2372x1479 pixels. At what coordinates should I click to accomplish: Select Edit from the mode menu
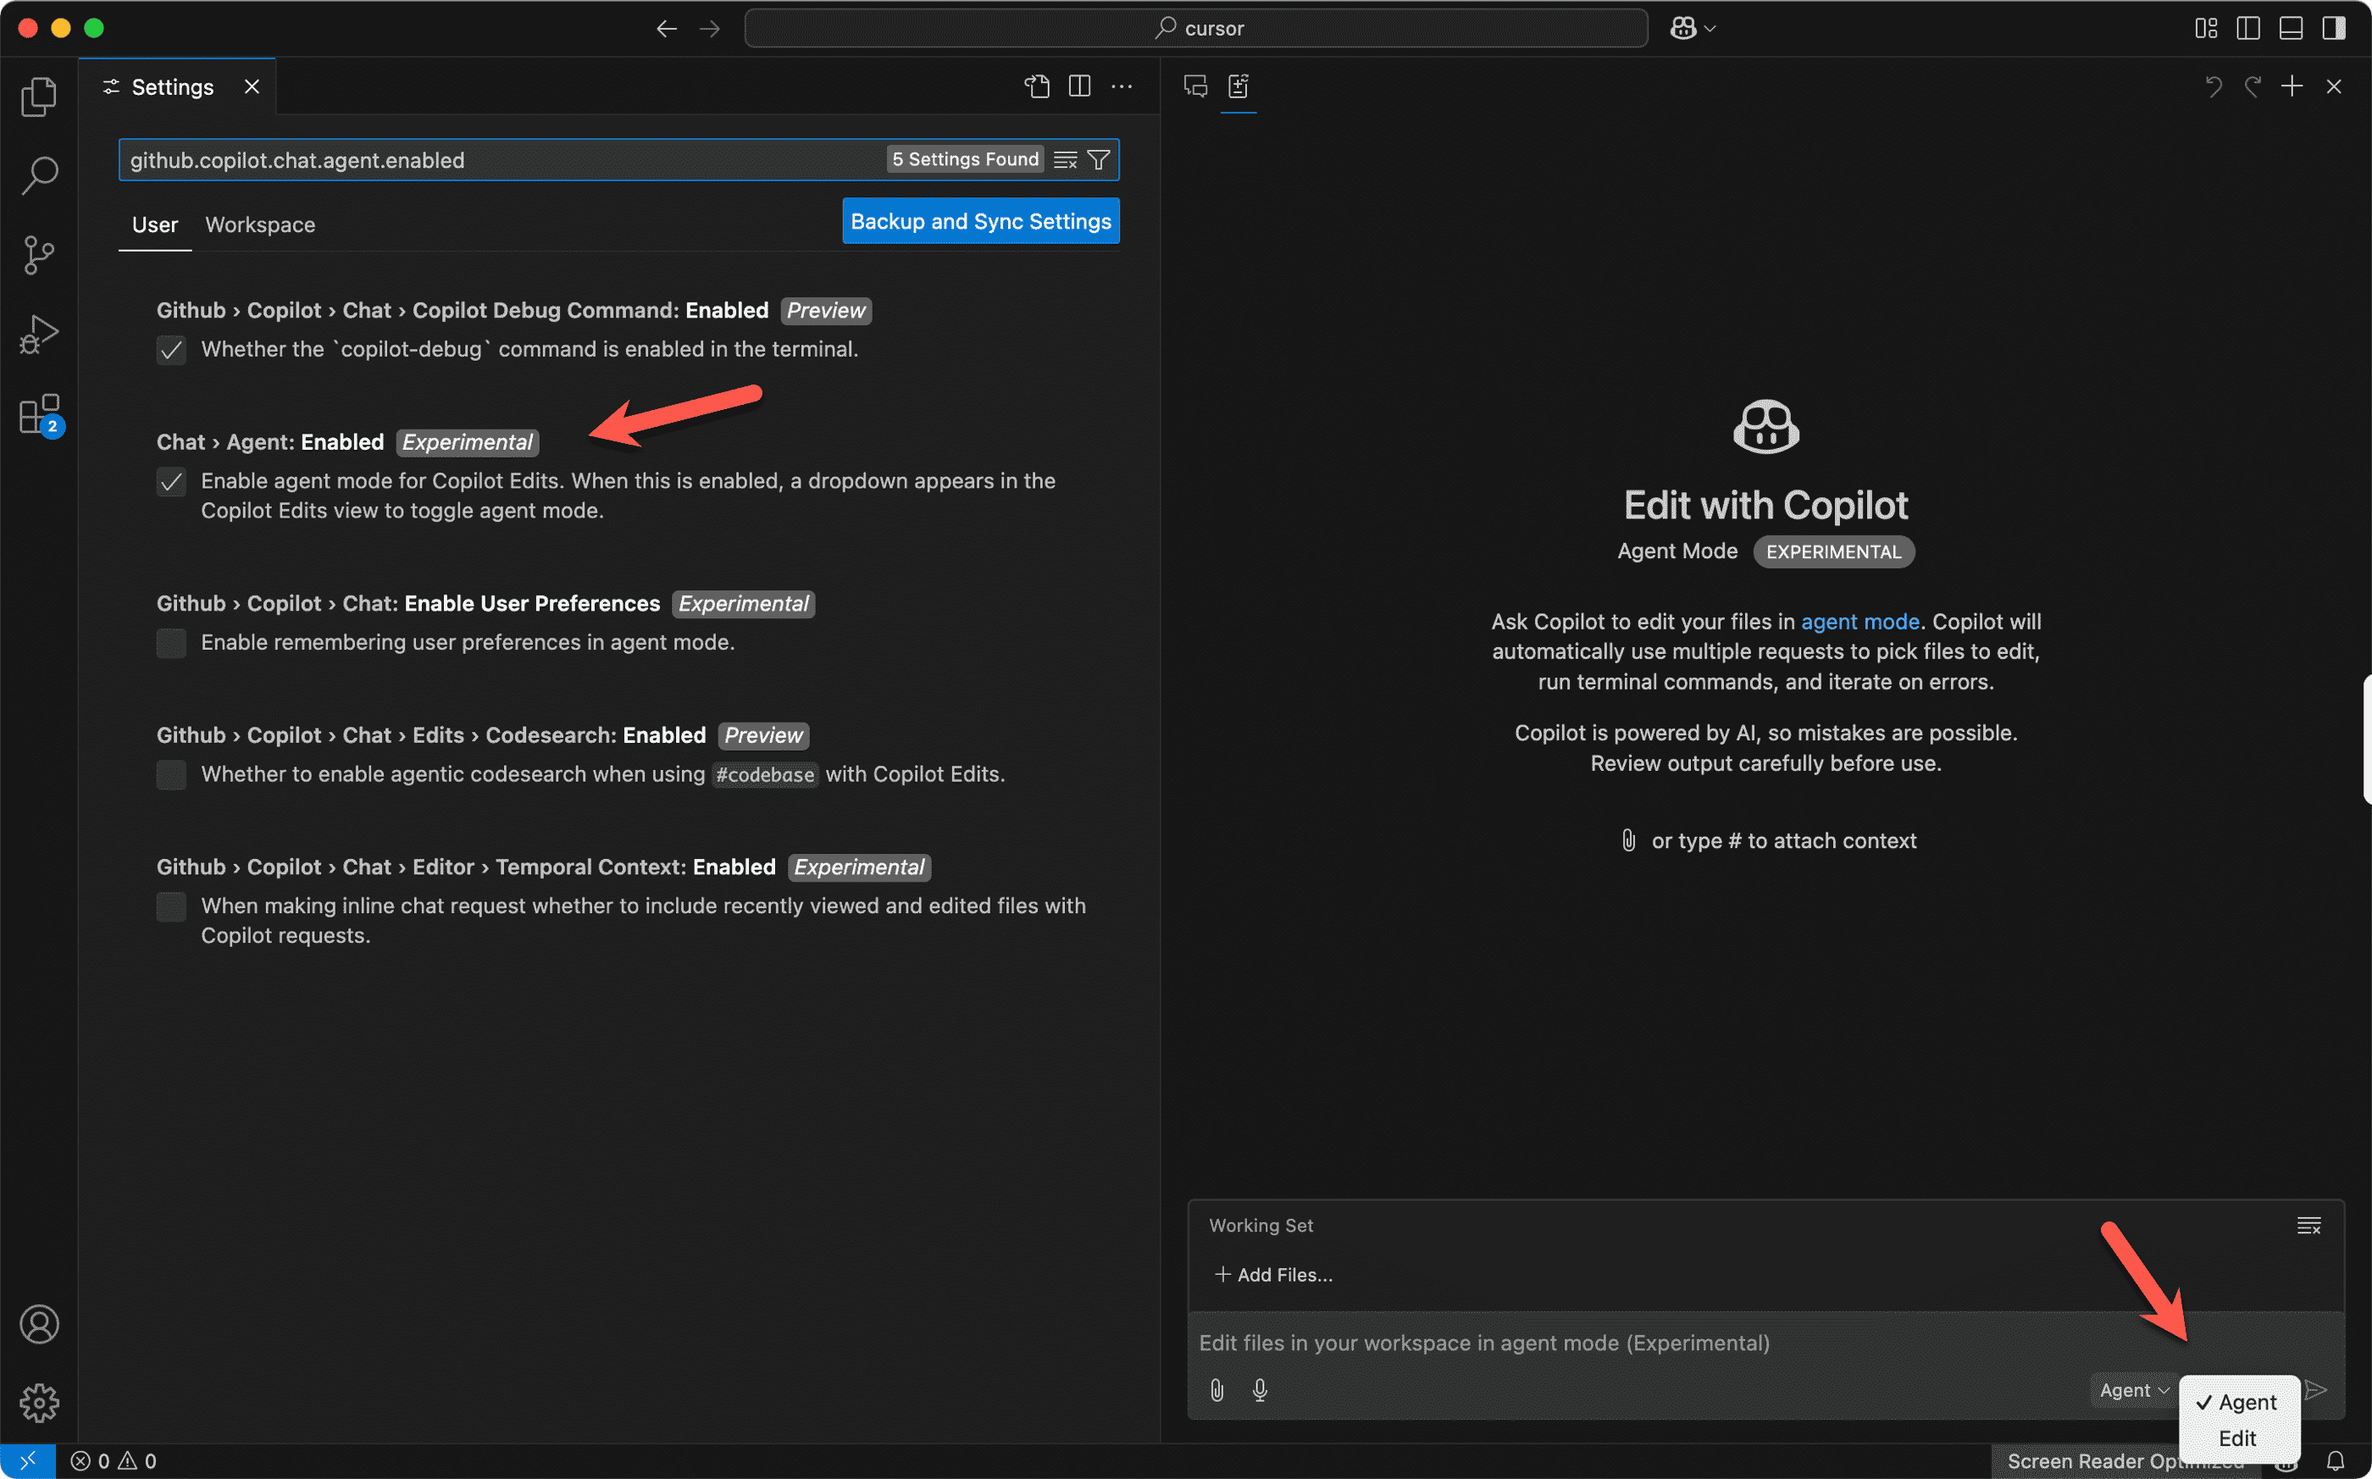pos(2237,1438)
